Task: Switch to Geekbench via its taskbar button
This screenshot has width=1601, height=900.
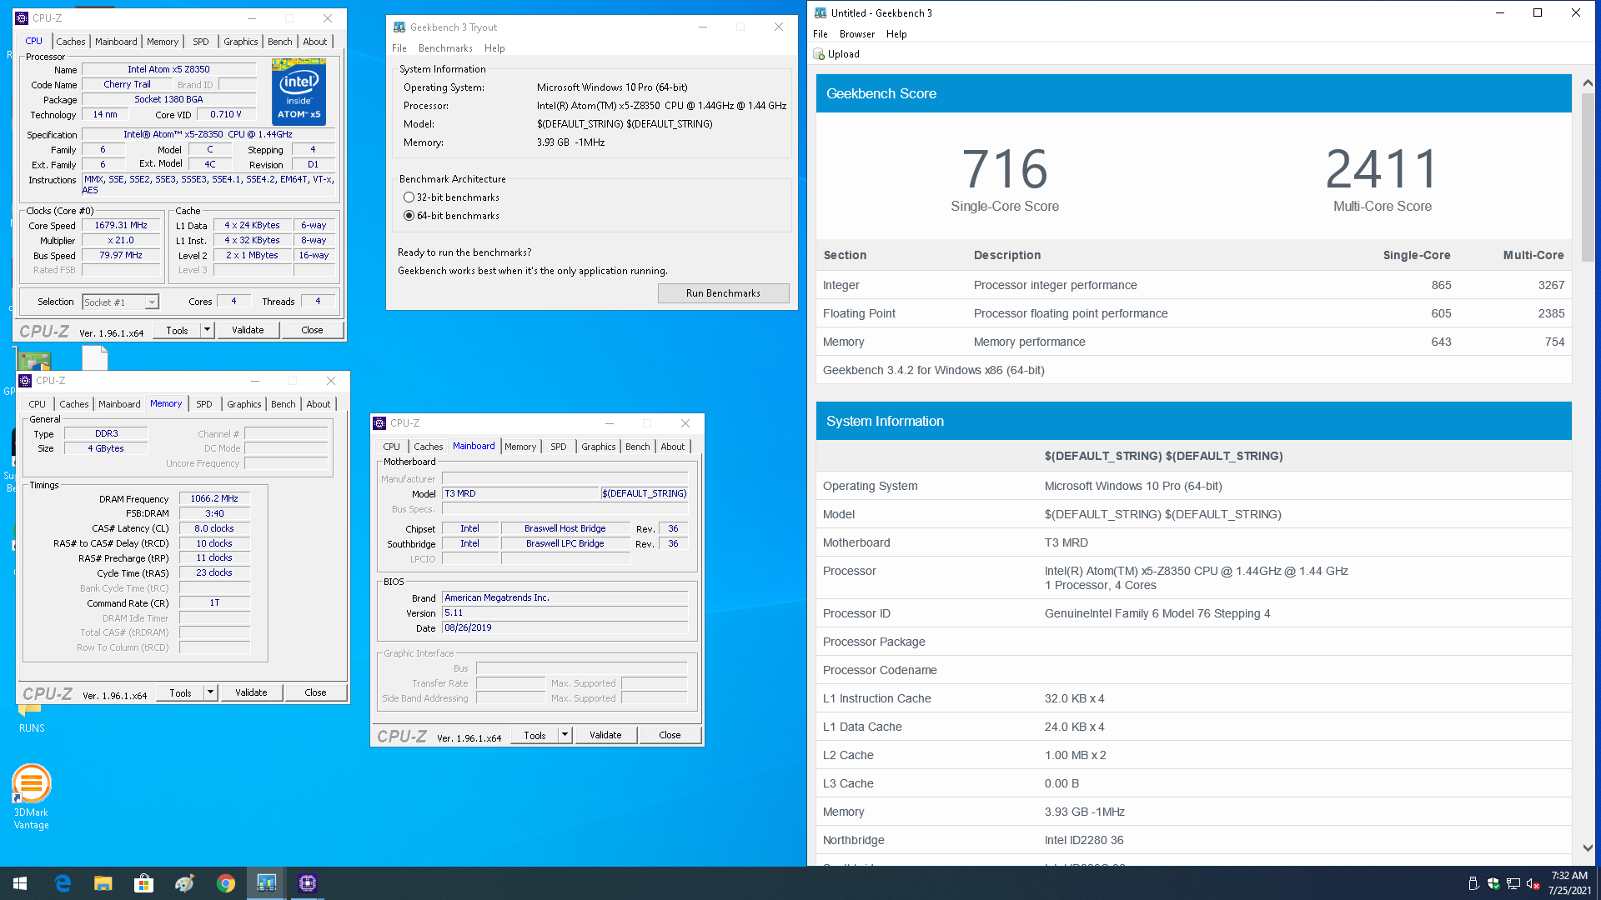Action: point(267,883)
